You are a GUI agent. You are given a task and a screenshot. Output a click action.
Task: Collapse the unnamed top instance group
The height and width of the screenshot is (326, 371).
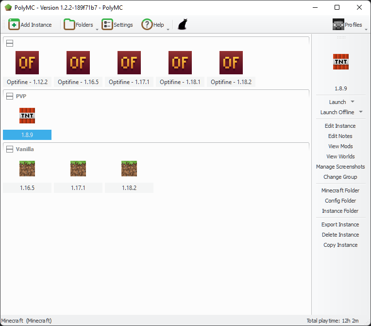coord(10,43)
